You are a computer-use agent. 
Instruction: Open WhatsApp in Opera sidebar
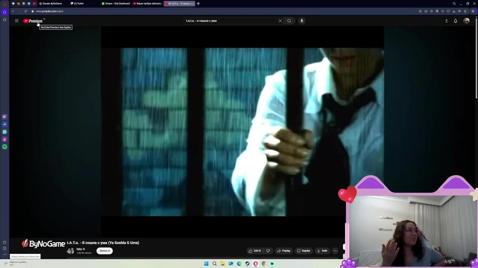coord(4,132)
